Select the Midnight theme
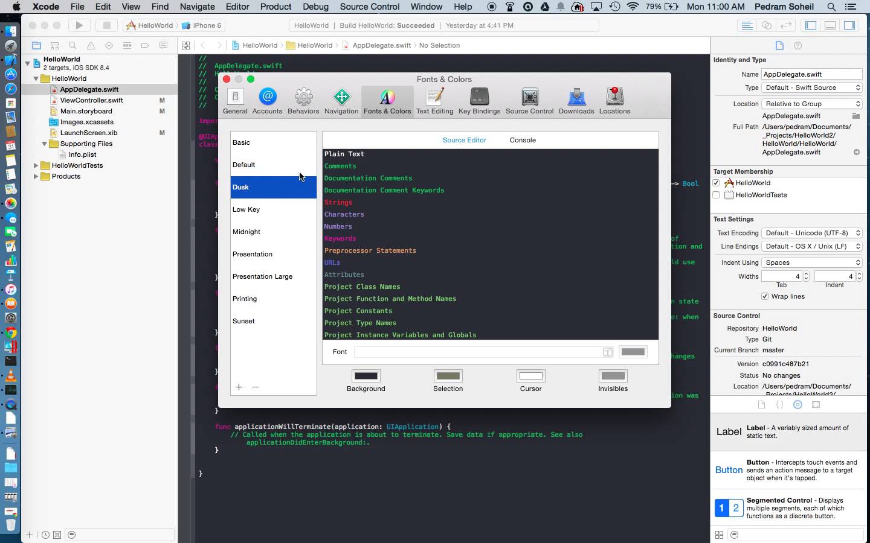870x543 pixels. tap(274, 232)
